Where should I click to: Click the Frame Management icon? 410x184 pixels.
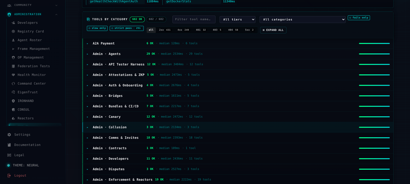13,49
